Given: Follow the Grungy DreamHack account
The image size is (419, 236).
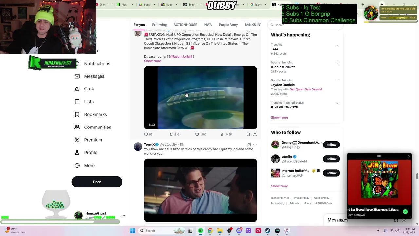Looking at the screenshot, I should tap(331, 145).
